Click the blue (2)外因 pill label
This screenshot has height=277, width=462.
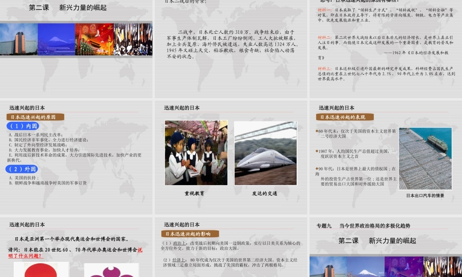pyautogui.click(x=22, y=169)
